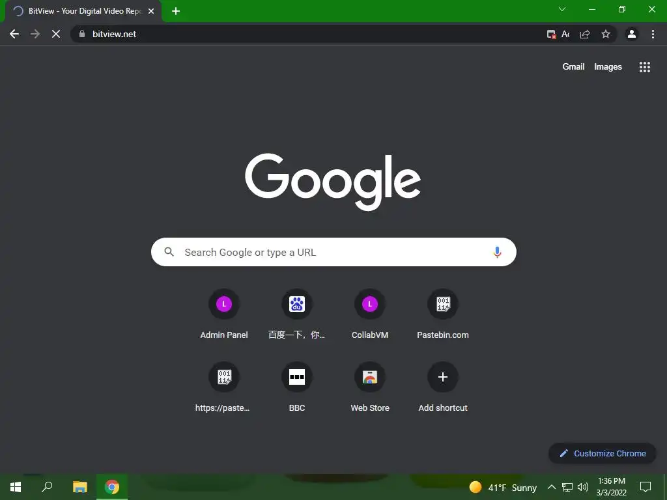Open the https://paste... shortcut
The height and width of the screenshot is (500, 667).
pos(224,387)
